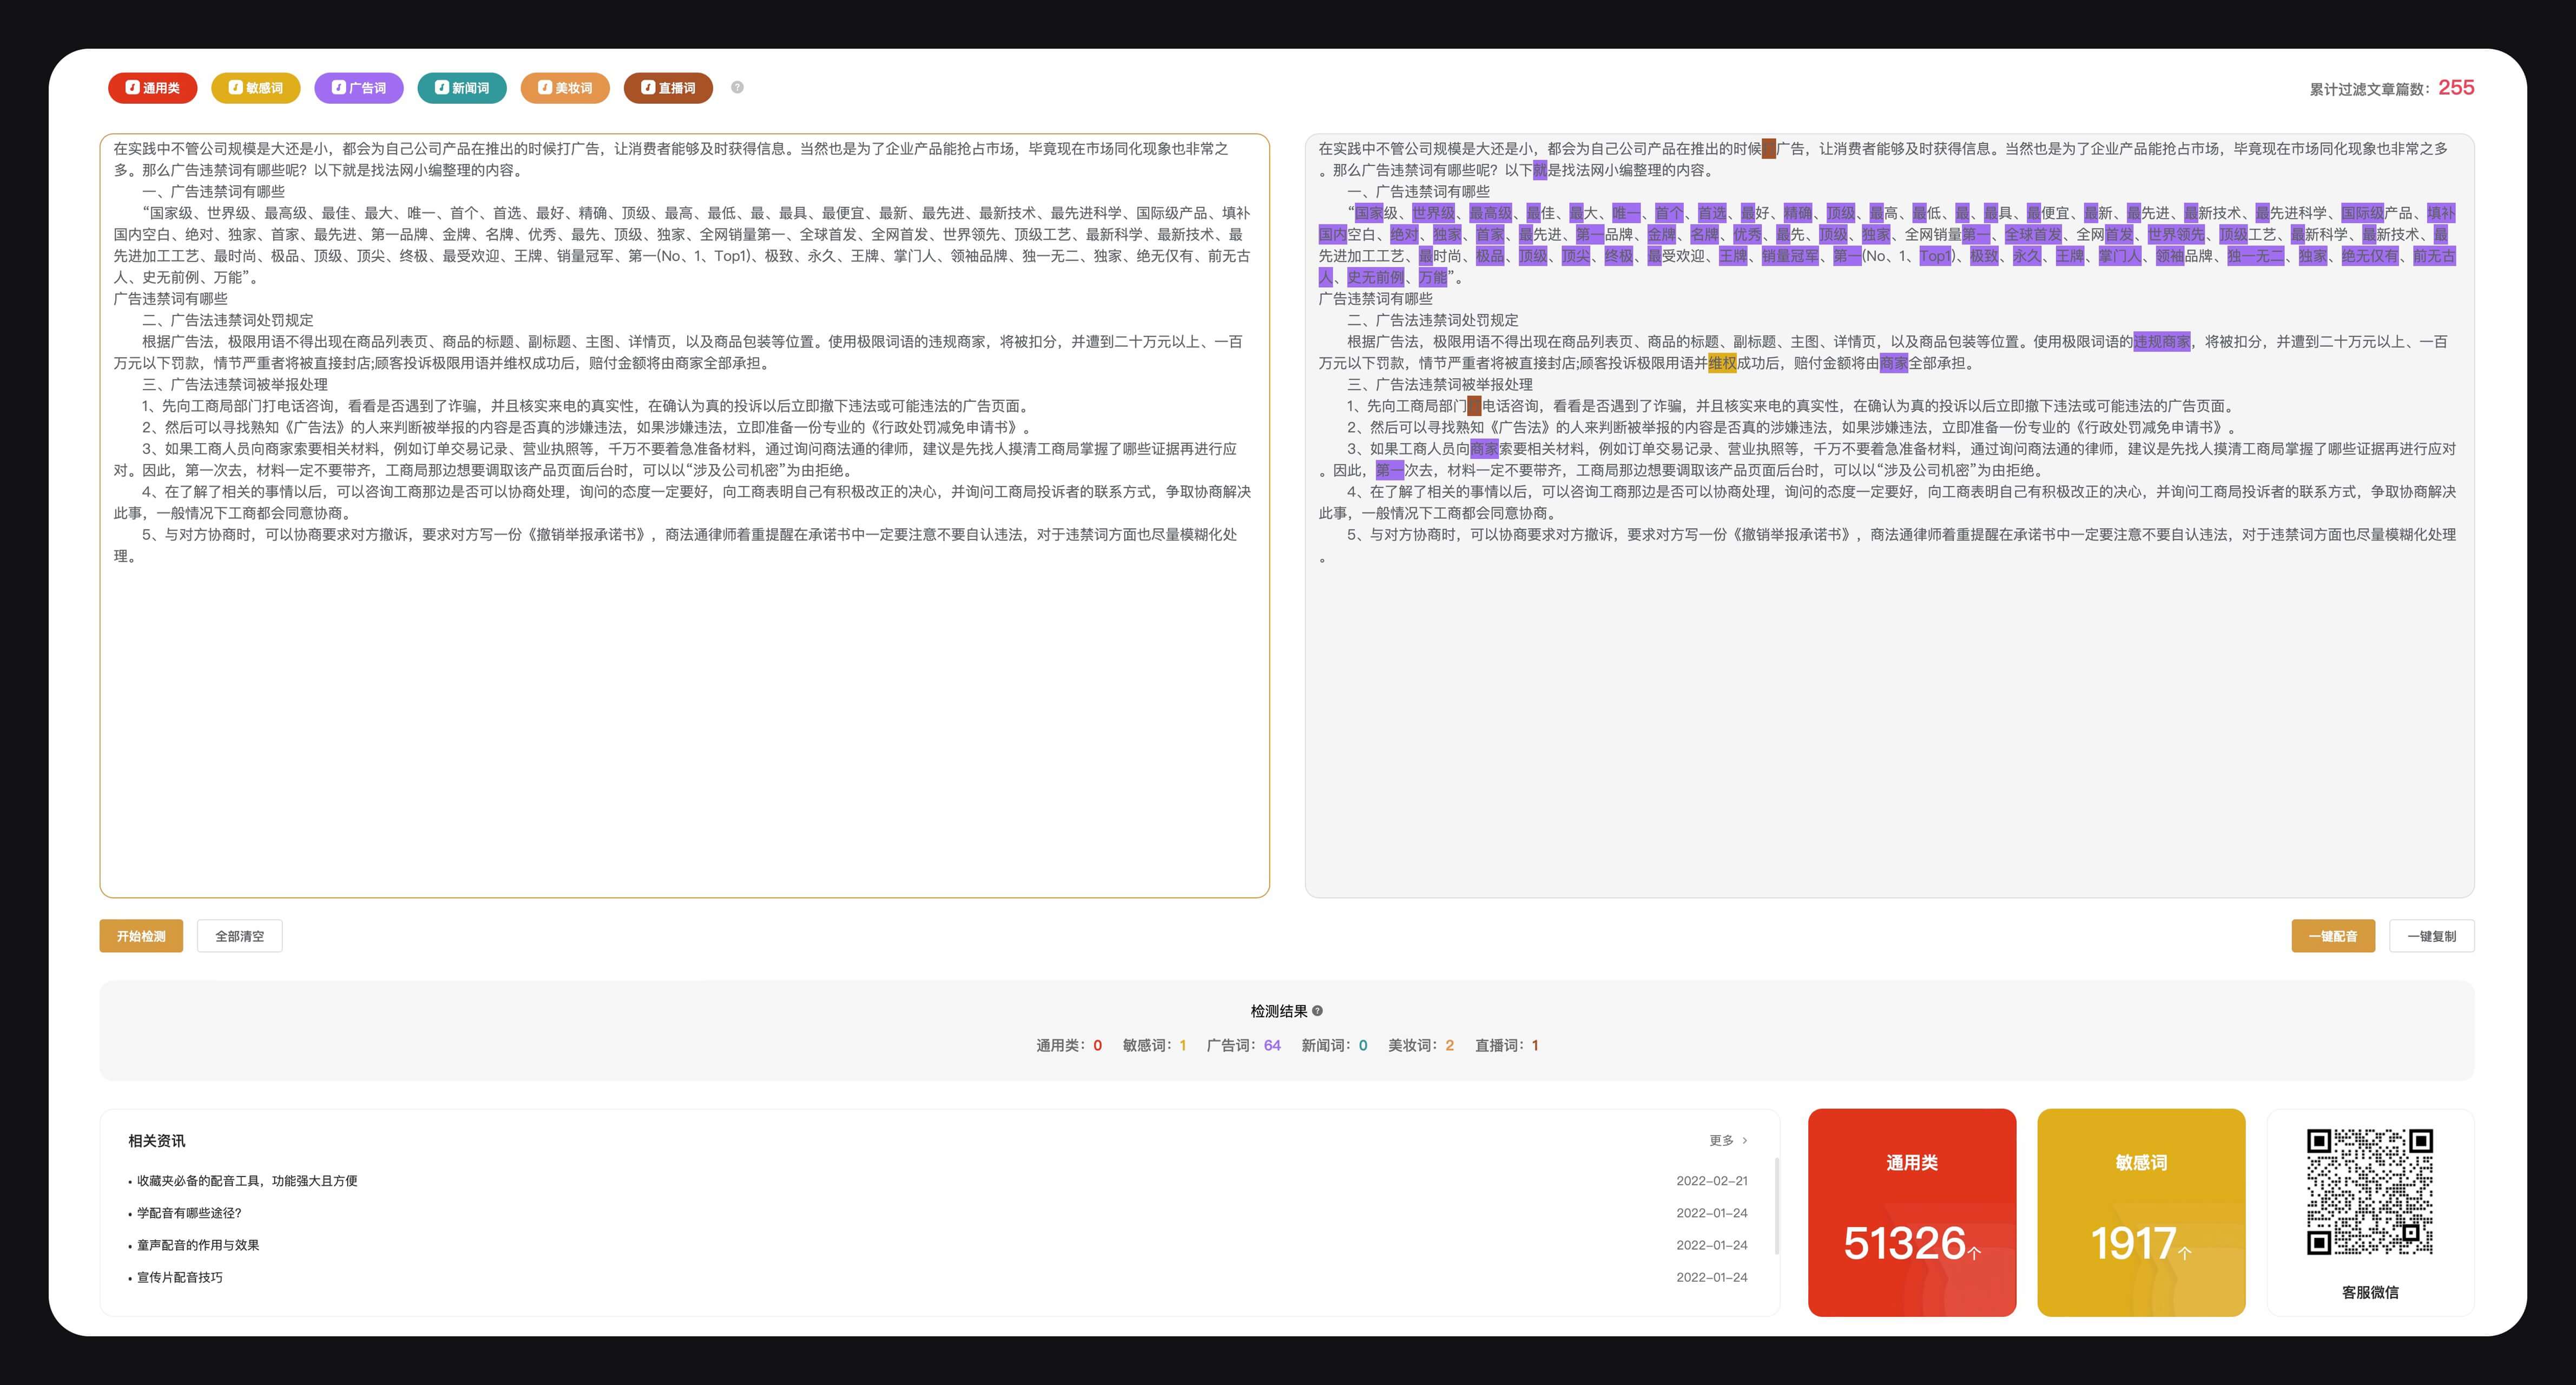Image resolution: width=2576 pixels, height=1385 pixels.
Task: Click the 客服微信 QR code
Action: pyautogui.click(x=2369, y=1191)
